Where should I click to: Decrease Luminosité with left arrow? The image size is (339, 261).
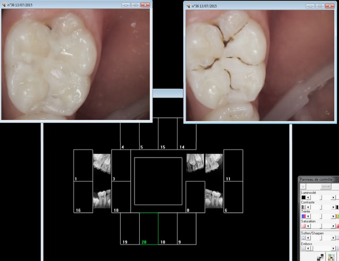point(309,197)
